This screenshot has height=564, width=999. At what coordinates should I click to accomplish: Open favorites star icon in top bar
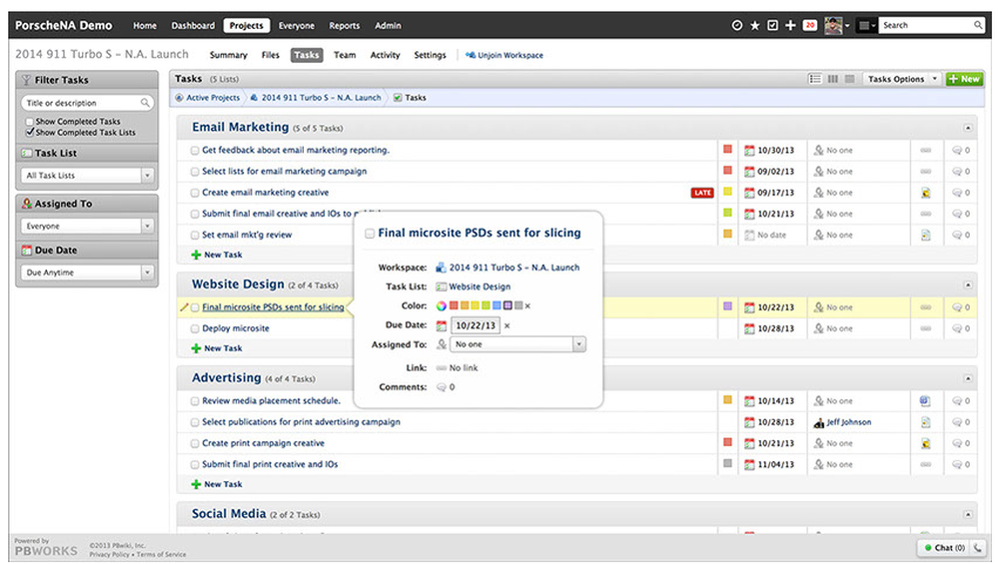754,26
